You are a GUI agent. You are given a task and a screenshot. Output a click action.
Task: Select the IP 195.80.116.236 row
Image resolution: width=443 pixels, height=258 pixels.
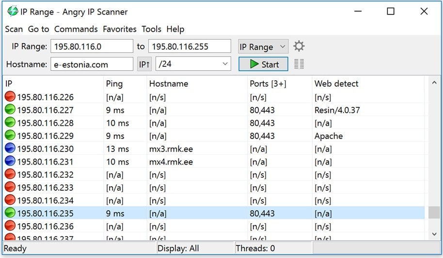point(214,227)
